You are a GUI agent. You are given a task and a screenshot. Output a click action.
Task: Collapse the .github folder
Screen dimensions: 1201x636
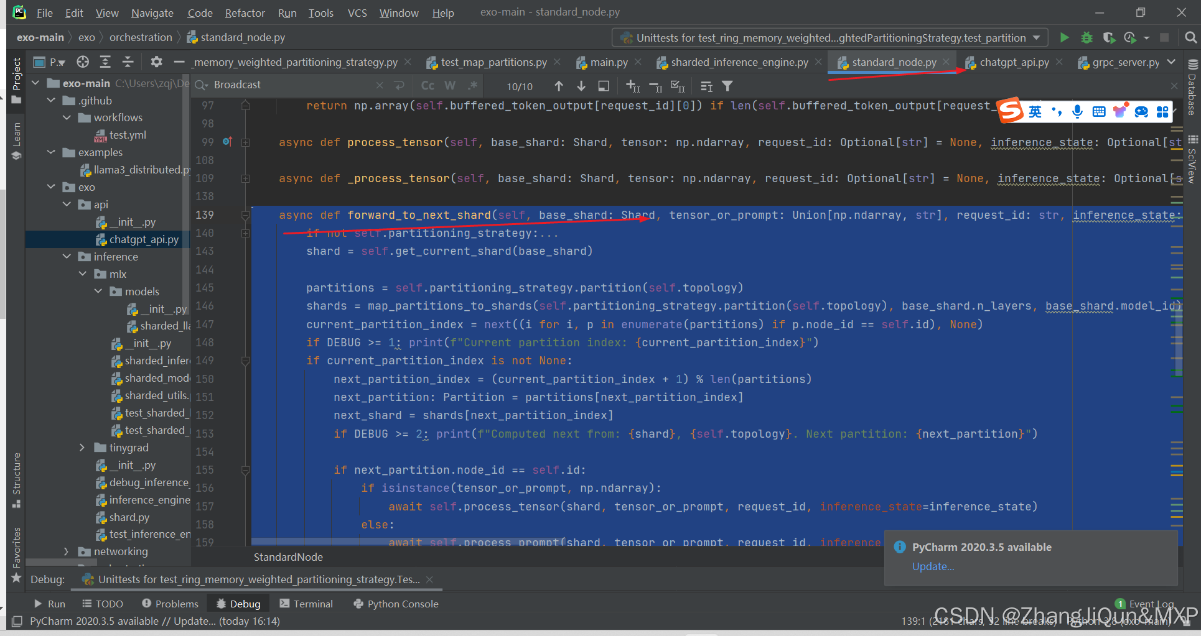point(51,101)
